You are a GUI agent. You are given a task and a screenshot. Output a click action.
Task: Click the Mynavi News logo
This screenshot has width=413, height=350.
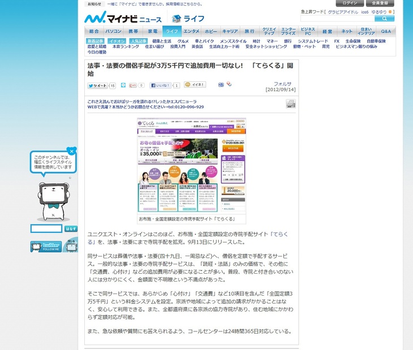123,19
